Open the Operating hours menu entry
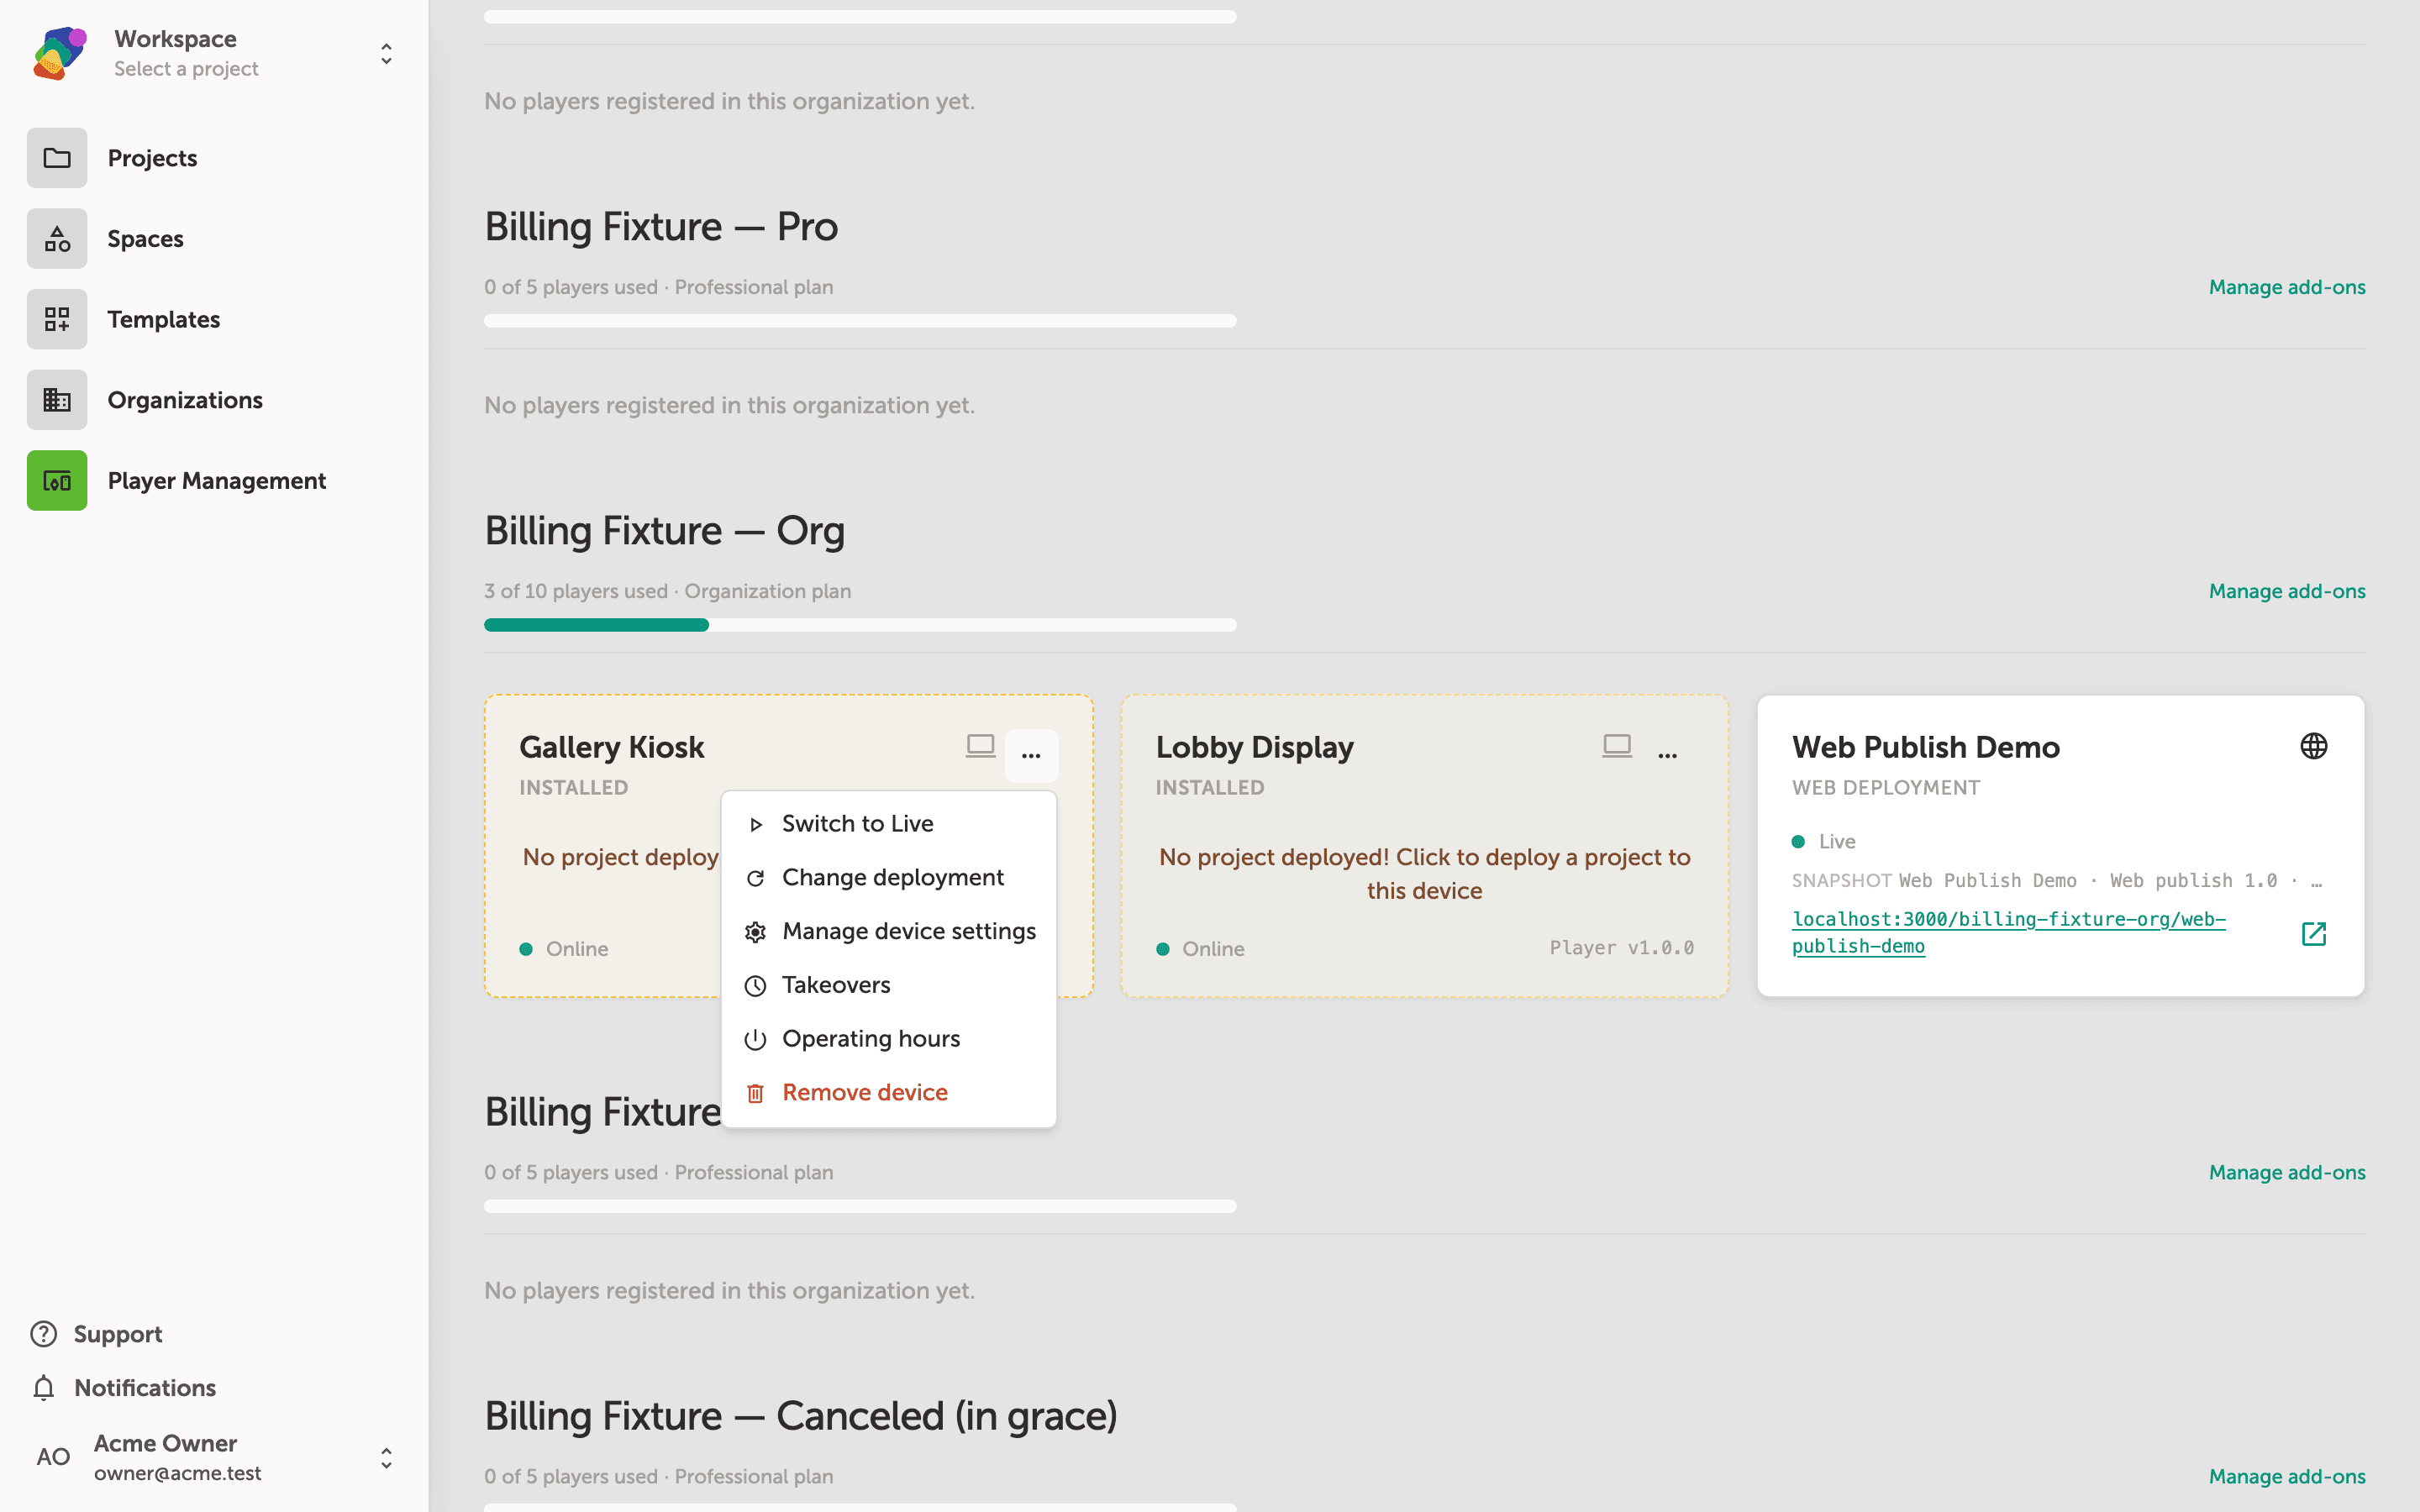Viewport: 2420px width, 1512px height. 889,1039
